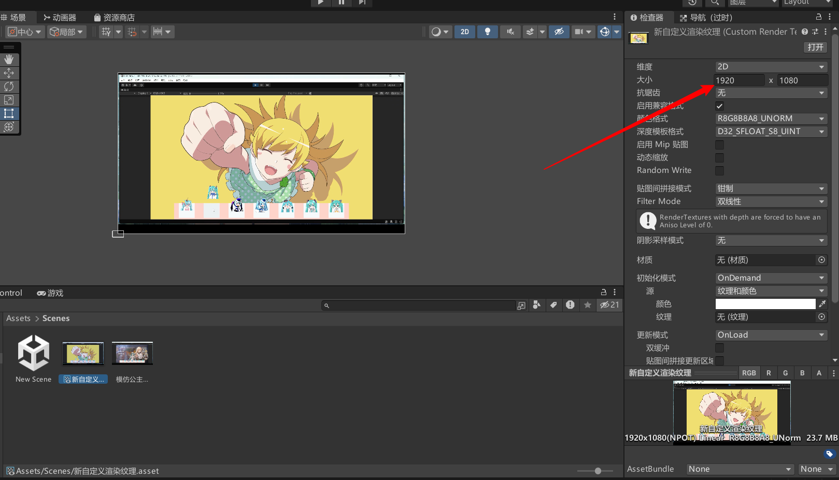Click the white 颜色 swatch

tap(765, 304)
